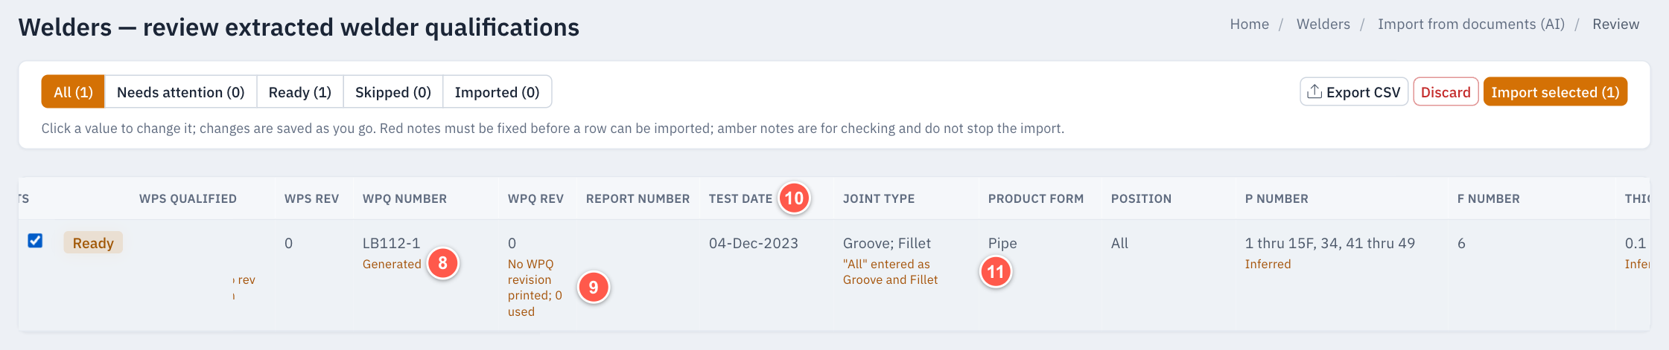
Task: Select the Imported (0) tab
Action: pyautogui.click(x=497, y=92)
